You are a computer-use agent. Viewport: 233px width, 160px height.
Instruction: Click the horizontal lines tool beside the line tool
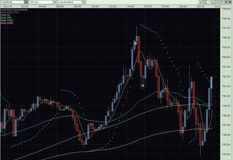(205, 2)
